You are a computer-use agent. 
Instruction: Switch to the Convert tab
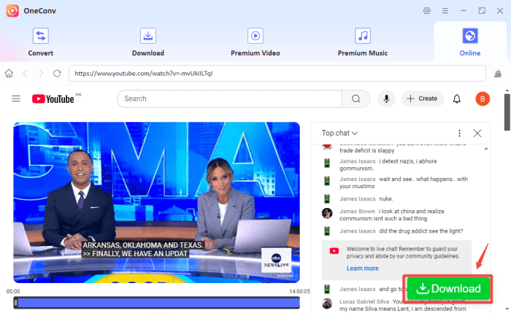[x=40, y=42]
